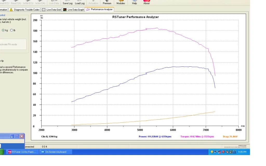Open Help from the toolbar

(134, 2)
